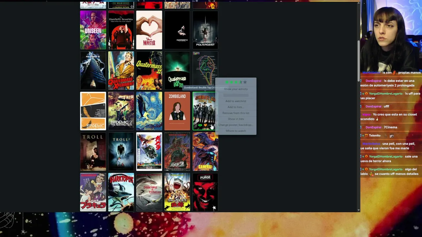Open the red-faced Purge poster
The width and height of the screenshot is (422, 237).
[205, 192]
